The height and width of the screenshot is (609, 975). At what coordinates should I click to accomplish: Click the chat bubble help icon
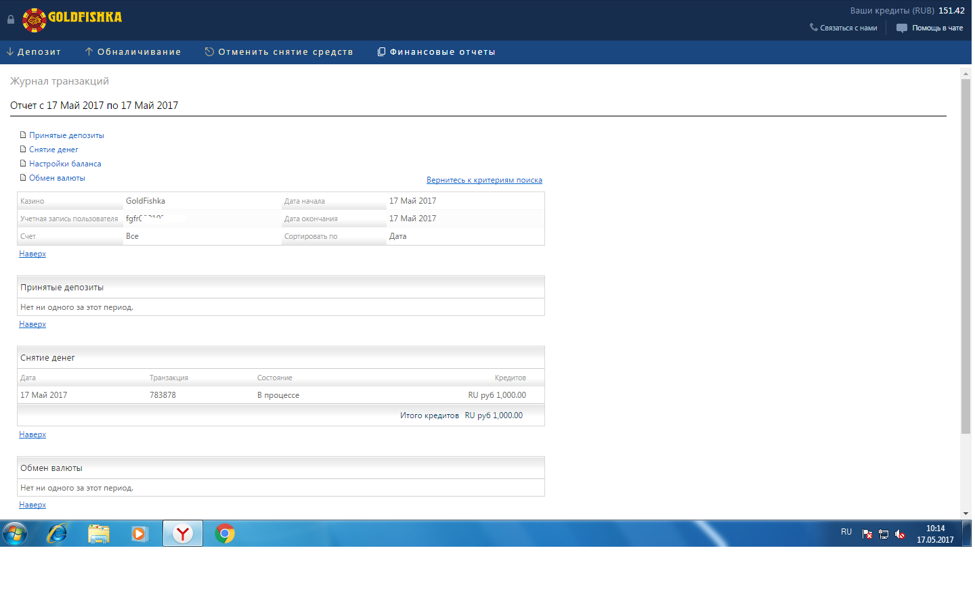(x=902, y=28)
